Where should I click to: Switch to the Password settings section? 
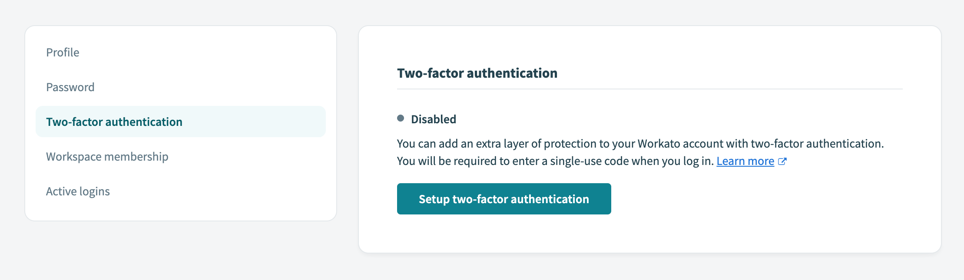[x=70, y=87]
